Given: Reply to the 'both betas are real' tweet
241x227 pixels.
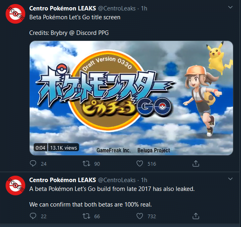Looking at the screenshot, I should coord(33,216).
